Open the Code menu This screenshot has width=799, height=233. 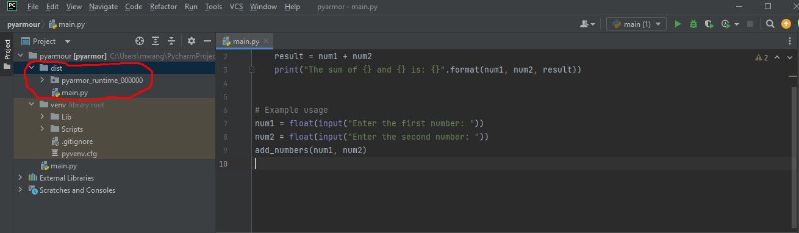134,7
